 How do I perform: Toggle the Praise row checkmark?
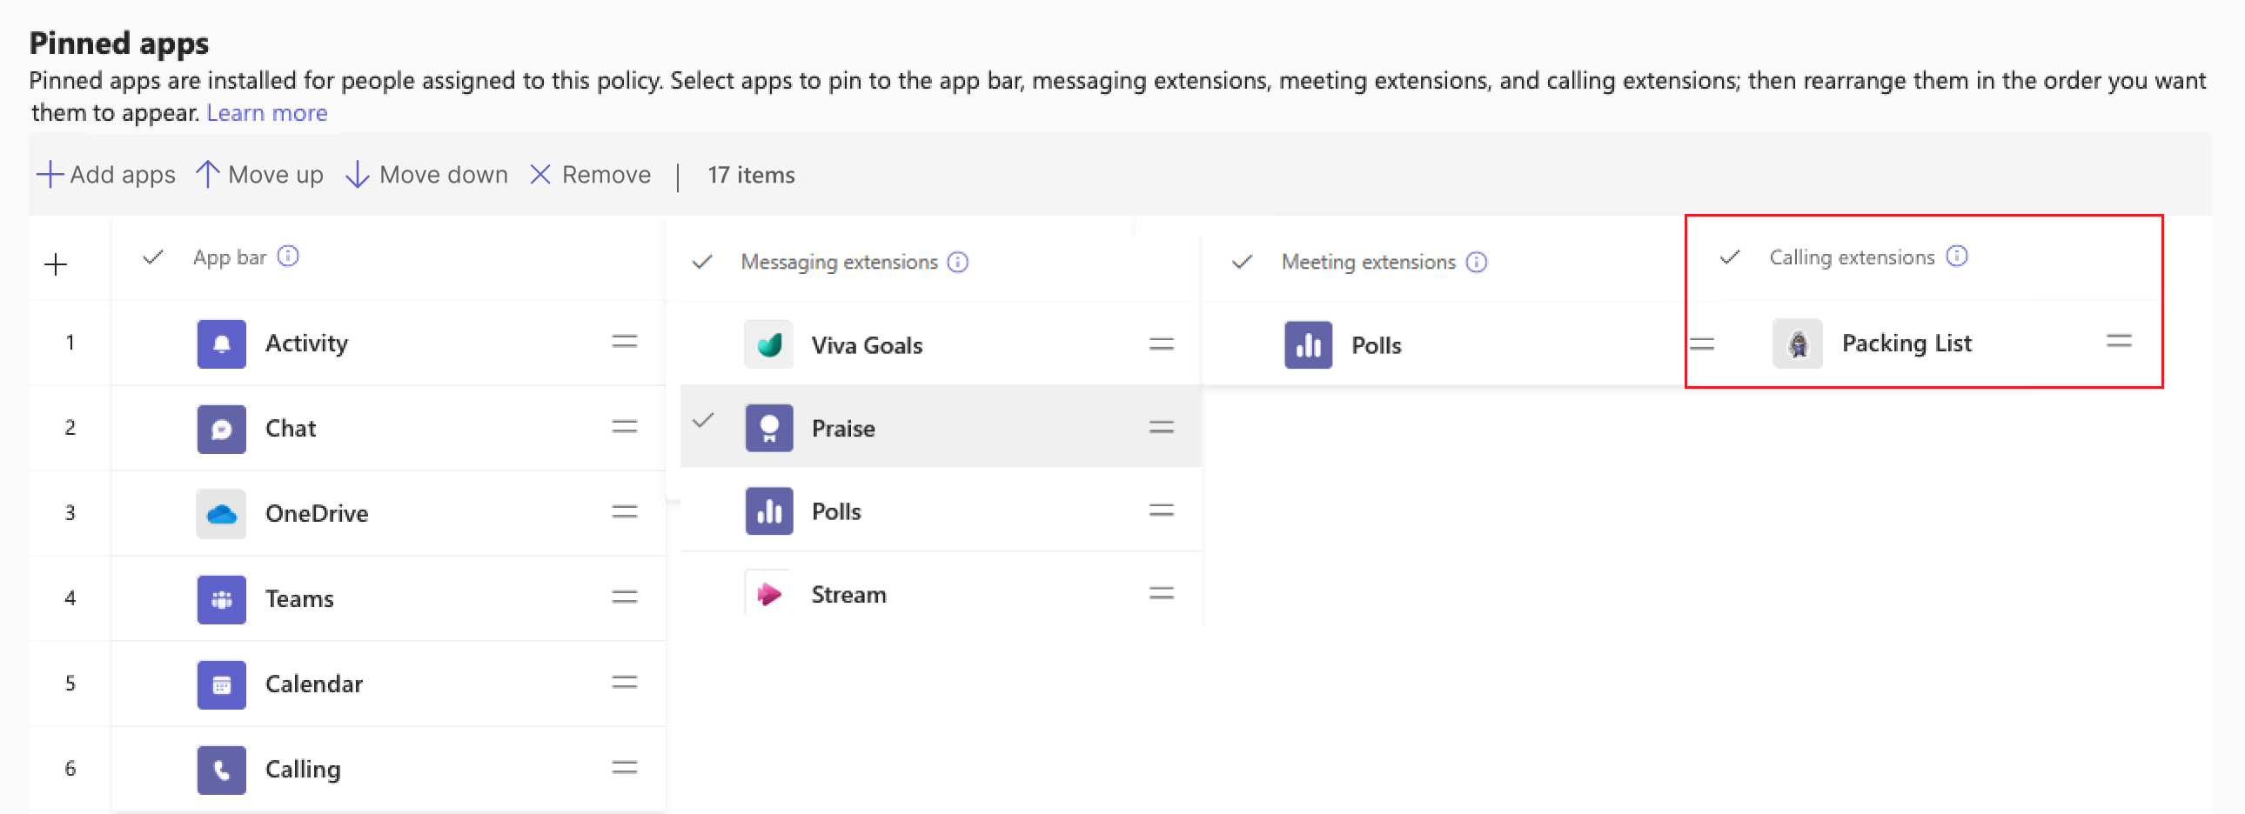[x=703, y=422]
